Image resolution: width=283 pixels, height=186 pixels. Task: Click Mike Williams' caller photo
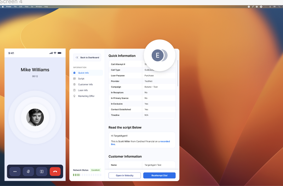tap(35, 117)
